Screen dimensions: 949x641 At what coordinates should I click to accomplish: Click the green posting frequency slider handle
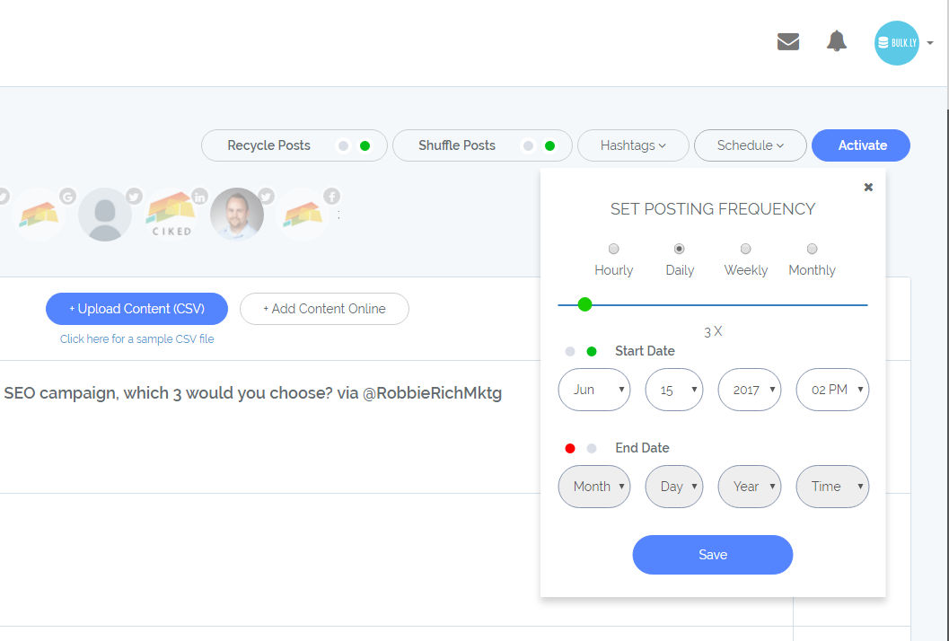coord(584,304)
